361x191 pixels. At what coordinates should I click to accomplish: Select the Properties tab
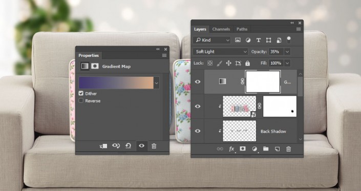[89, 55]
